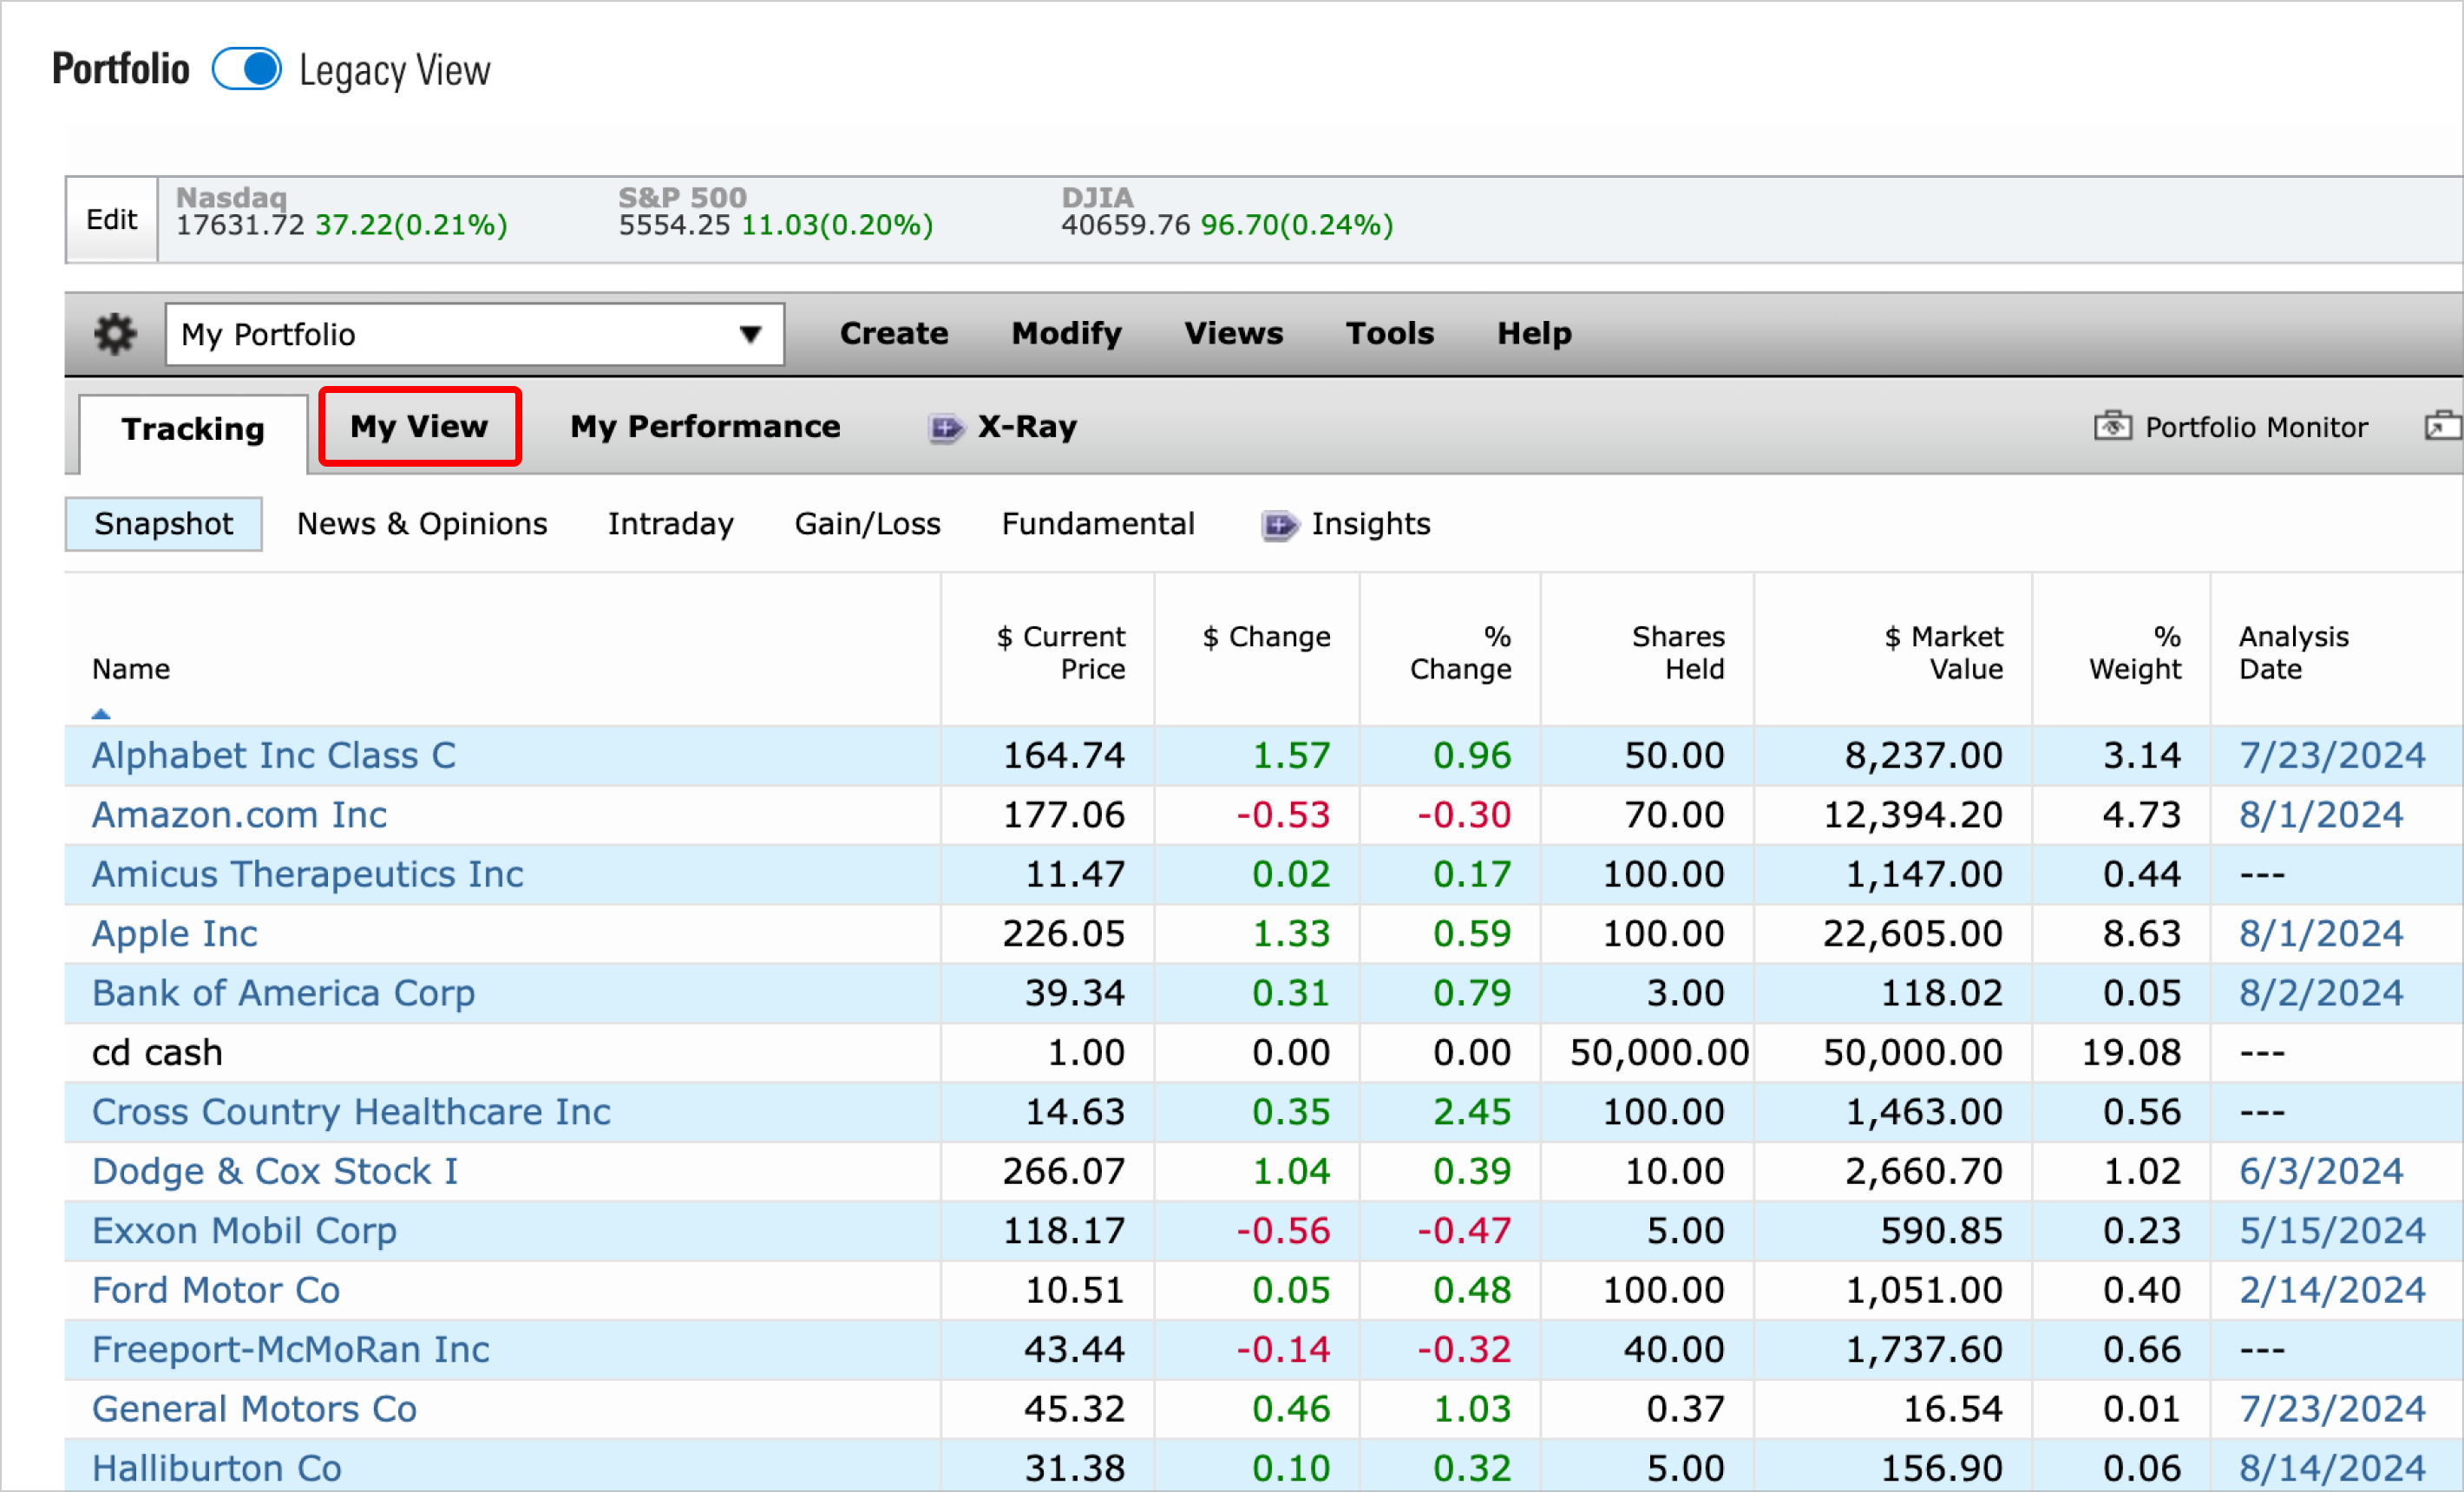Click the sort arrow under Name
Image resolution: width=2464 pixels, height=1492 pixels.
(x=101, y=713)
